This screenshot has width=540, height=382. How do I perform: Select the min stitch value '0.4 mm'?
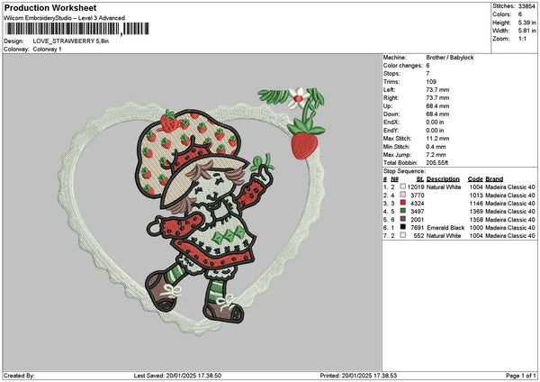coord(436,147)
